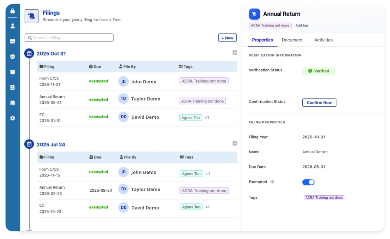Expand the 2025 Jul 24 group plus icon
The width and height of the screenshot is (390, 239).
click(234, 143)
